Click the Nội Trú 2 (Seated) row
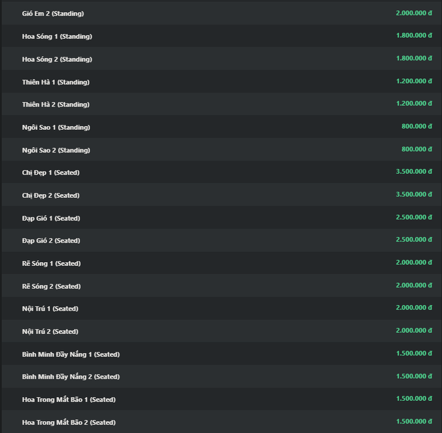The width and height of the screenshot is (442, 433). [50, 332]
